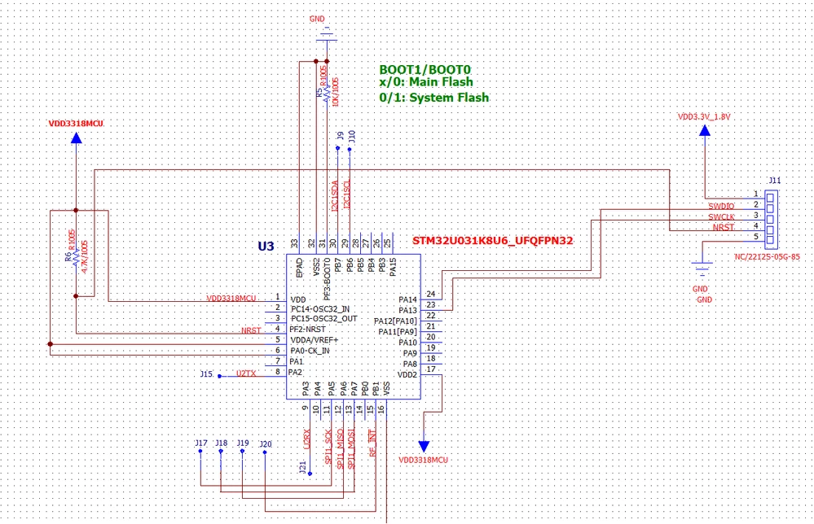Select the SWCLK net label
The height and width of the screenshot is (524, 814).
click(721, 216)
